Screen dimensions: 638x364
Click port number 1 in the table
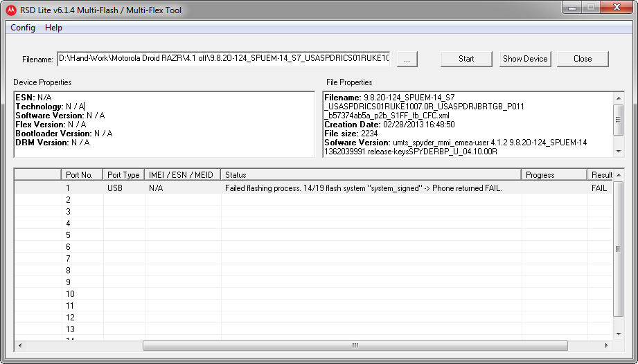coord(69,188)
